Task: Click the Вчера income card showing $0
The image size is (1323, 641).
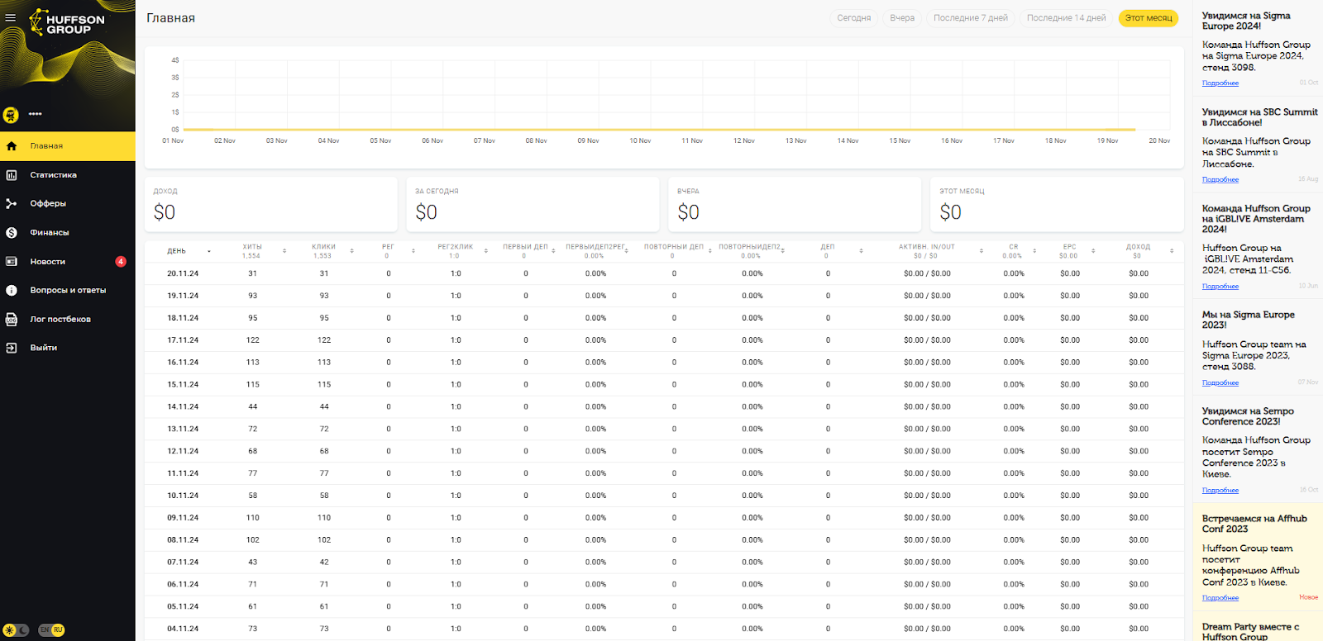Action: [795, 205]
